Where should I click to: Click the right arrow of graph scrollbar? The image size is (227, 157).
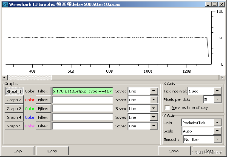(x=222, y=78)
